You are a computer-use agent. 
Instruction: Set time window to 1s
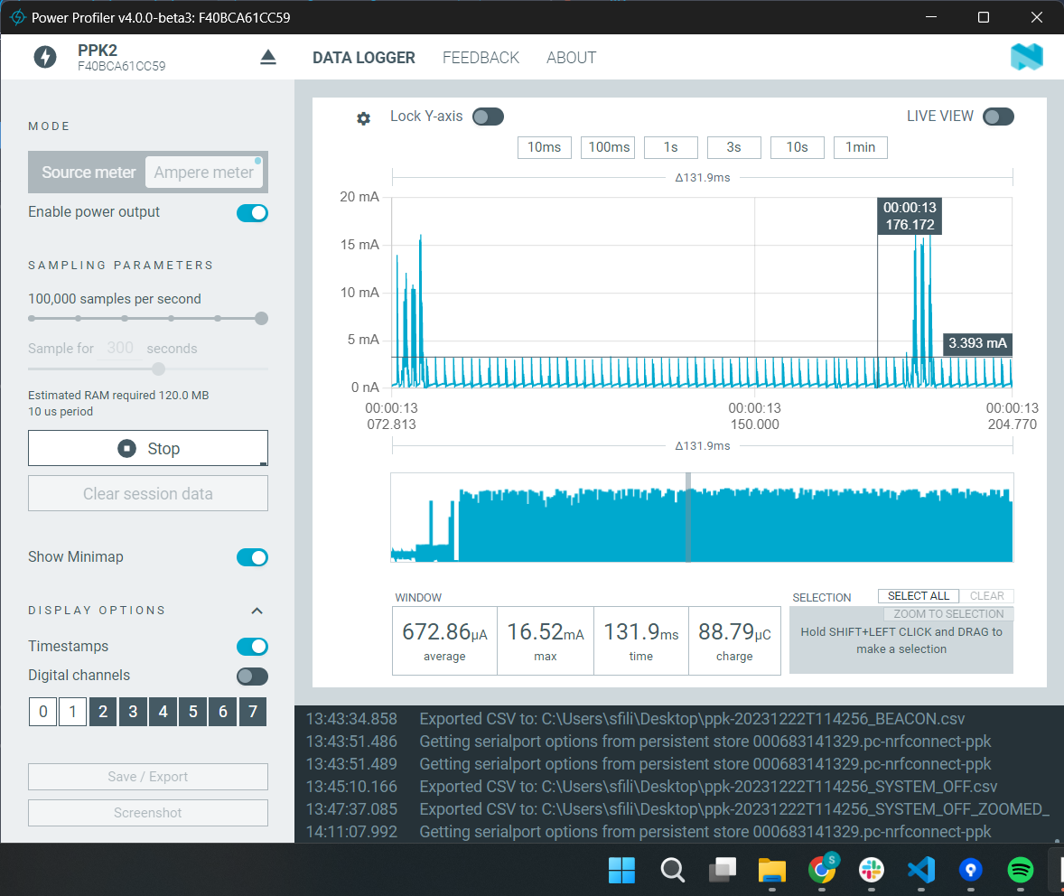(x=671, y=147)
